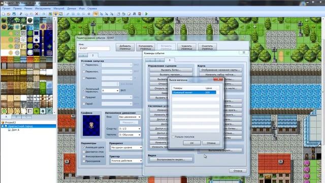Open the local switch A dropdown

click(x=110, y=90)
